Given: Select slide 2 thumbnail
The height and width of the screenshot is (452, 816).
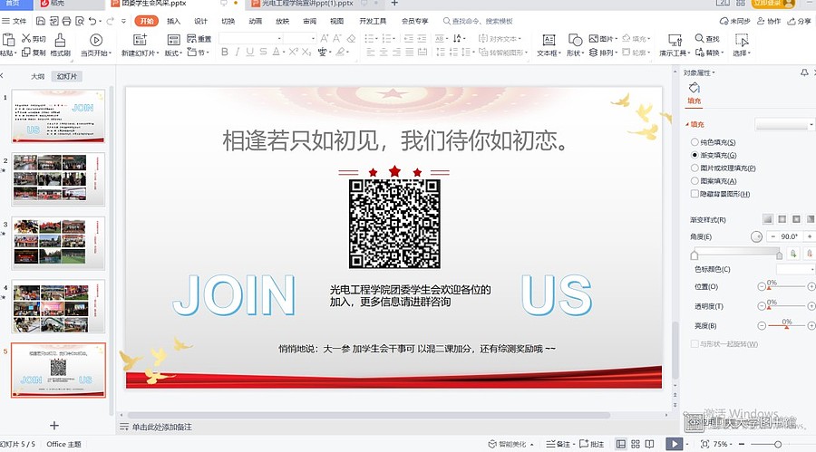Looking at the screenshot, I should click(58, 179).
